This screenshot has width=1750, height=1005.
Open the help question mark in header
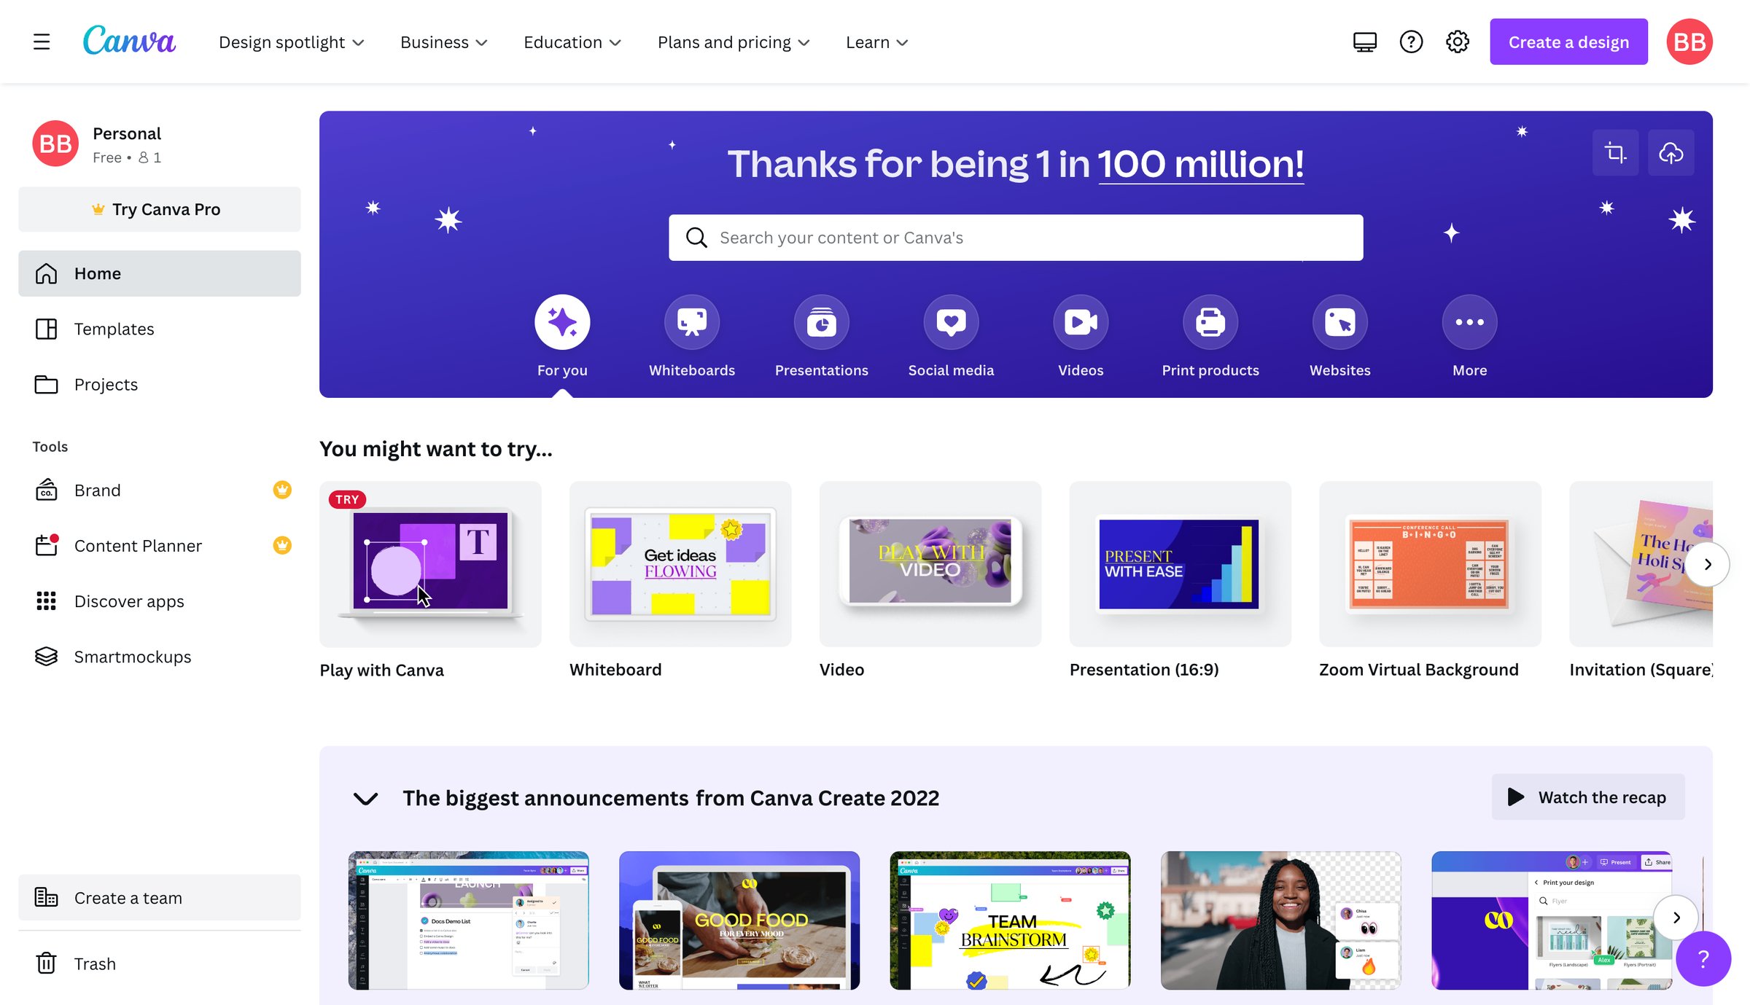point(1411,42)
